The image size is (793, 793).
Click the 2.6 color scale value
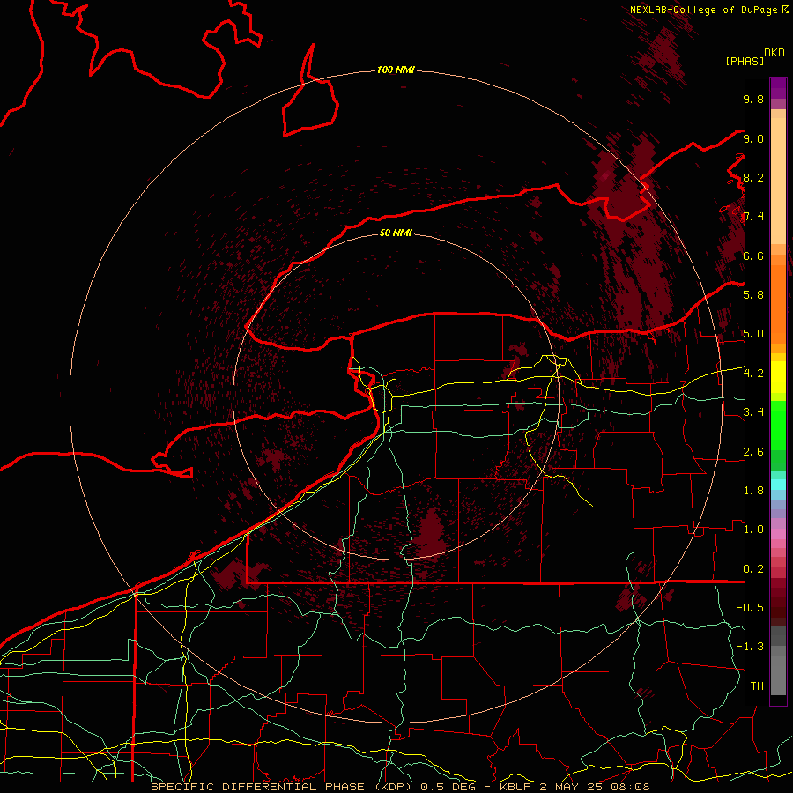[753, 452]
